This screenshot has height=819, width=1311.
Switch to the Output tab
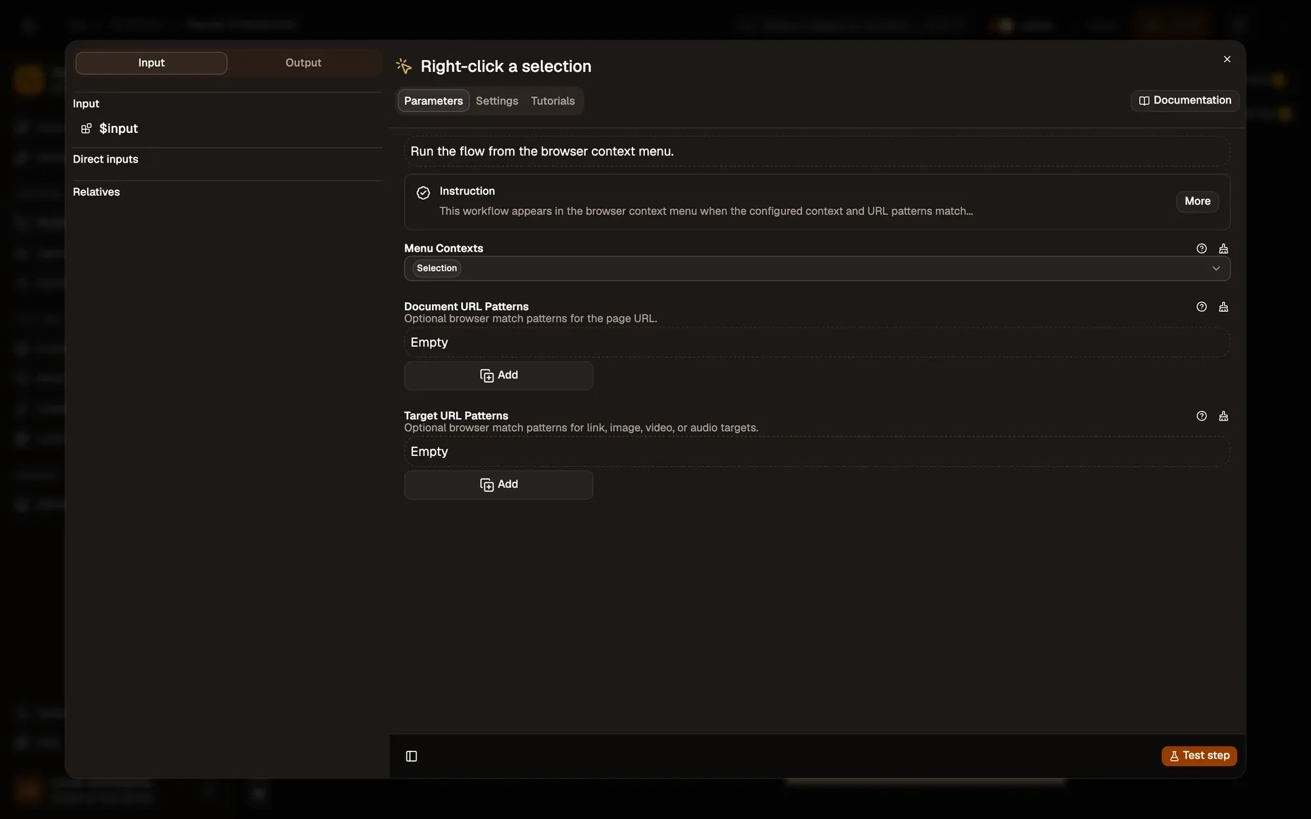point(303,63)
